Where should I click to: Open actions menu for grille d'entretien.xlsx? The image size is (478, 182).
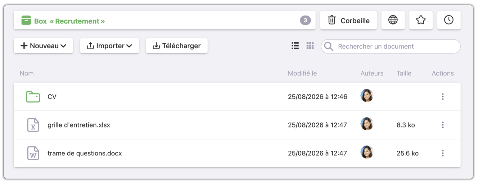click(x=443, y=125)
